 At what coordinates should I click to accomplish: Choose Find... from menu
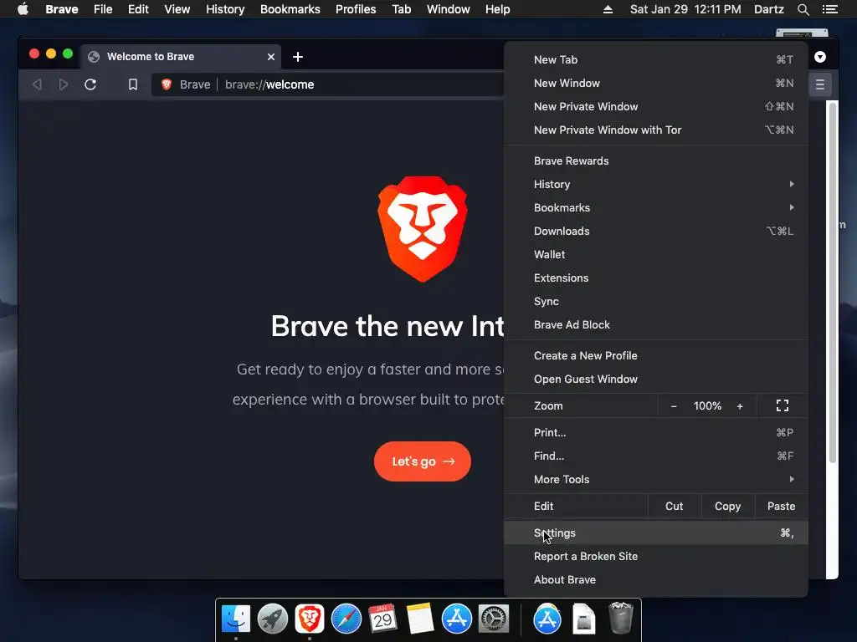click(x=656, y=456)
